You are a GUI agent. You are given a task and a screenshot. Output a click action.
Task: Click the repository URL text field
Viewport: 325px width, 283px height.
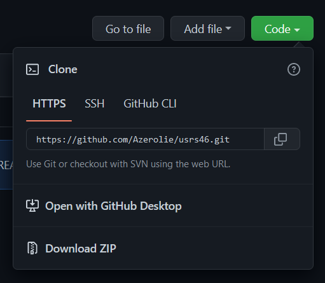[145, 139]
